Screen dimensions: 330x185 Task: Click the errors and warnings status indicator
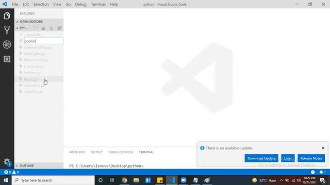click(x=11, y=172)
